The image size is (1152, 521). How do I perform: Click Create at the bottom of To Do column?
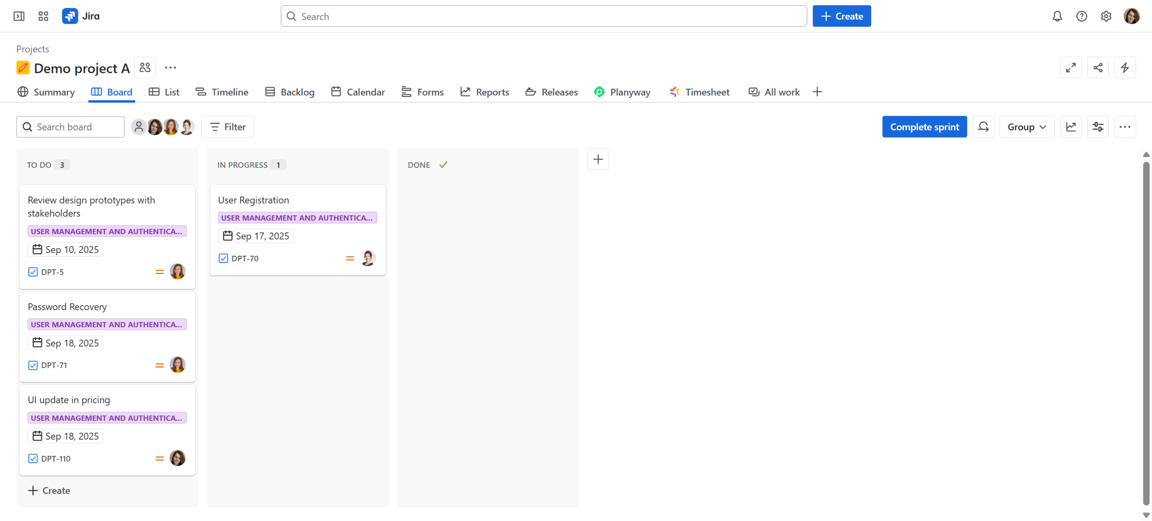tap(49, 490)
